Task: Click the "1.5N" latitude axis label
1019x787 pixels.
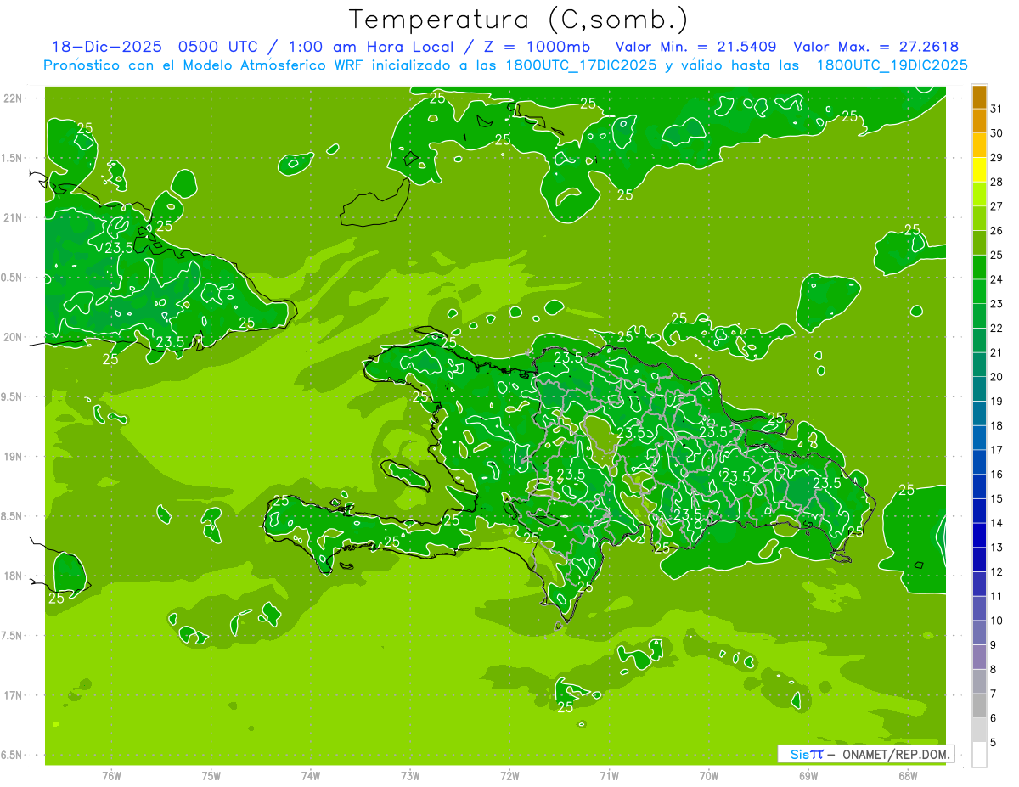Action: click(x=13, y=159)
